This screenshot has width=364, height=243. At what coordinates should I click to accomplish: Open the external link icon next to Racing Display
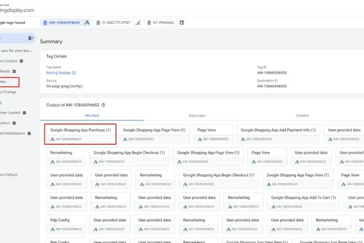click(x=74, y=73)
